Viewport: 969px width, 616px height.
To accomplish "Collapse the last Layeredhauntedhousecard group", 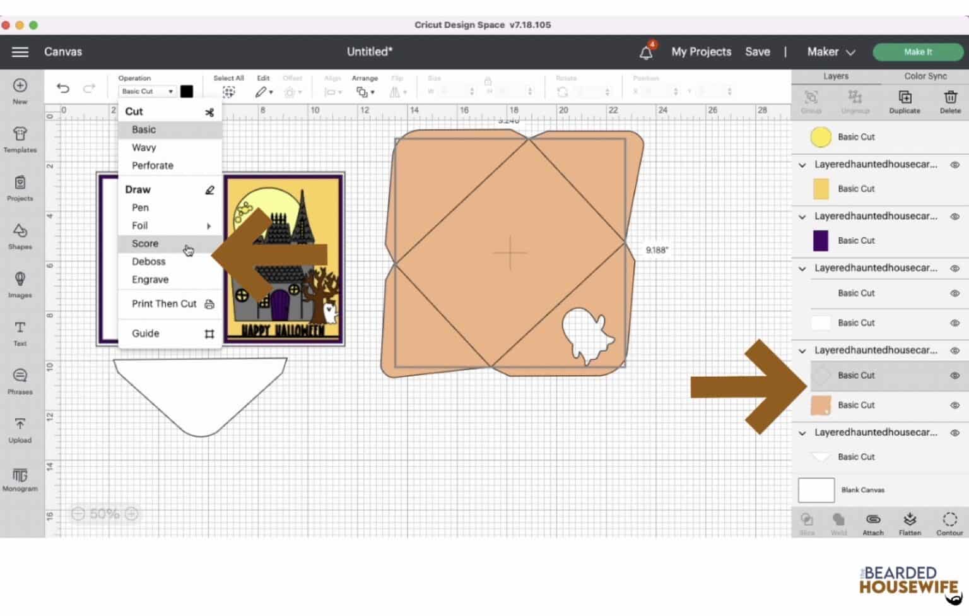I will point(802,433).
